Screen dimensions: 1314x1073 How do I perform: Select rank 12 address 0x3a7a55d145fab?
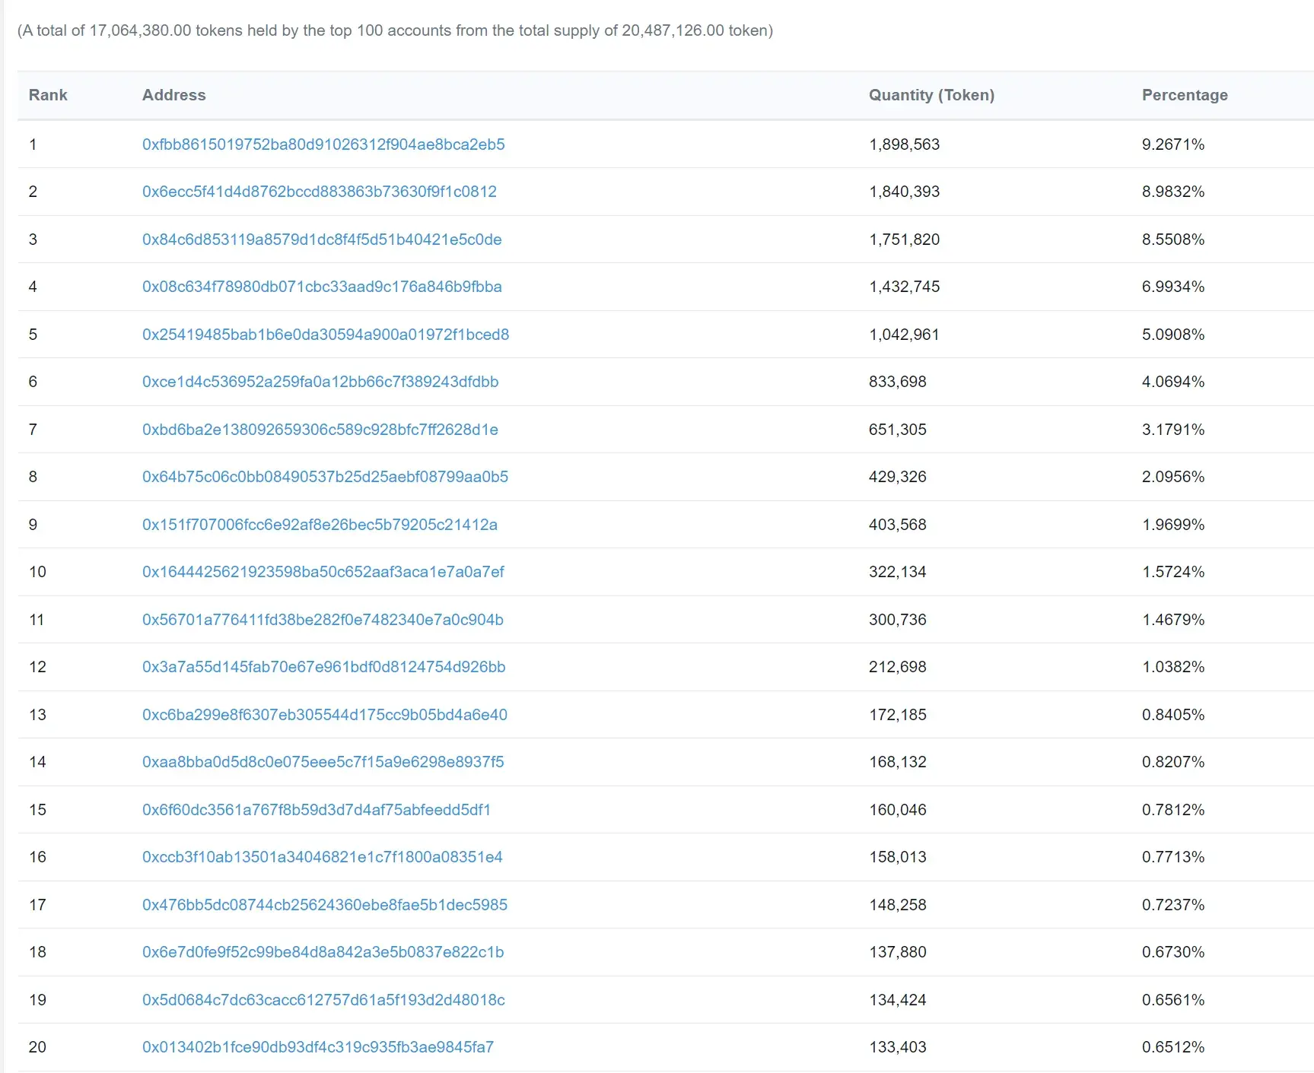tap(324, 667)
